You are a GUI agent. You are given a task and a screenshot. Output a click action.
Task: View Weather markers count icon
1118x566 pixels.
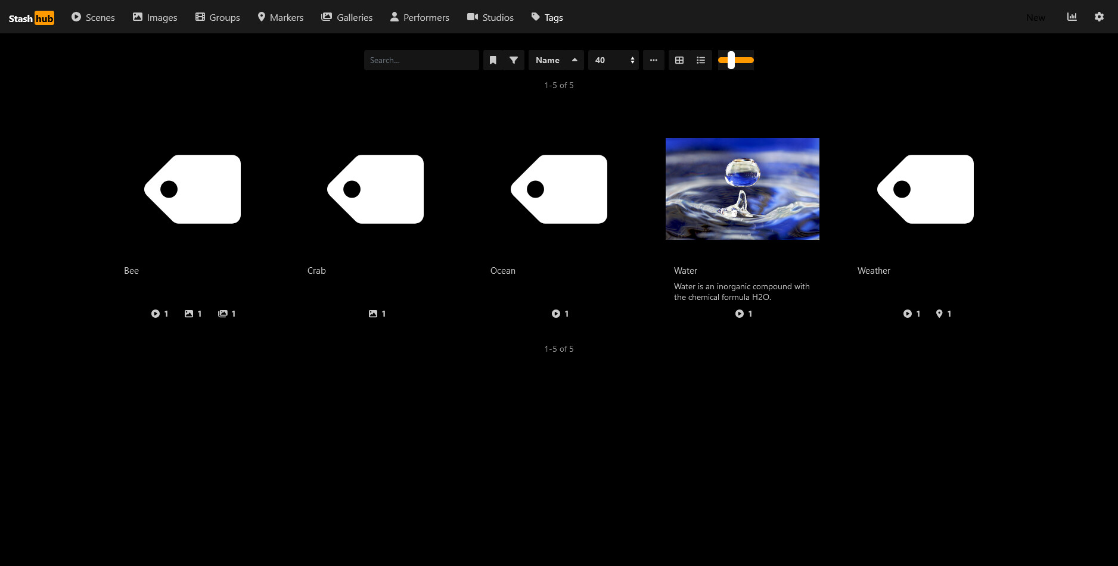click(x=943, y=314)
